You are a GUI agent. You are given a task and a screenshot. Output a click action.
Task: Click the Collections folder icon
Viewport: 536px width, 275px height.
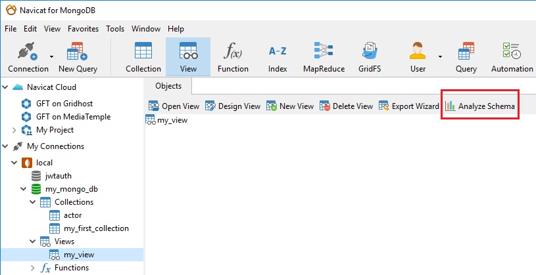[x=45, y=202]
